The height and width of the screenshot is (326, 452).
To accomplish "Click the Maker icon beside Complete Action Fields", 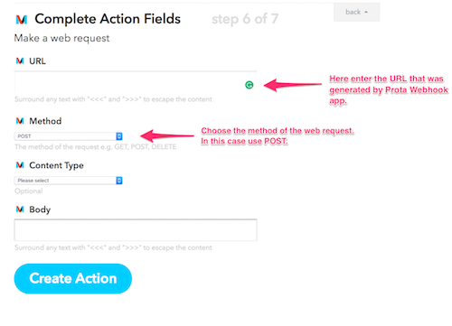I will coord(22,20).
